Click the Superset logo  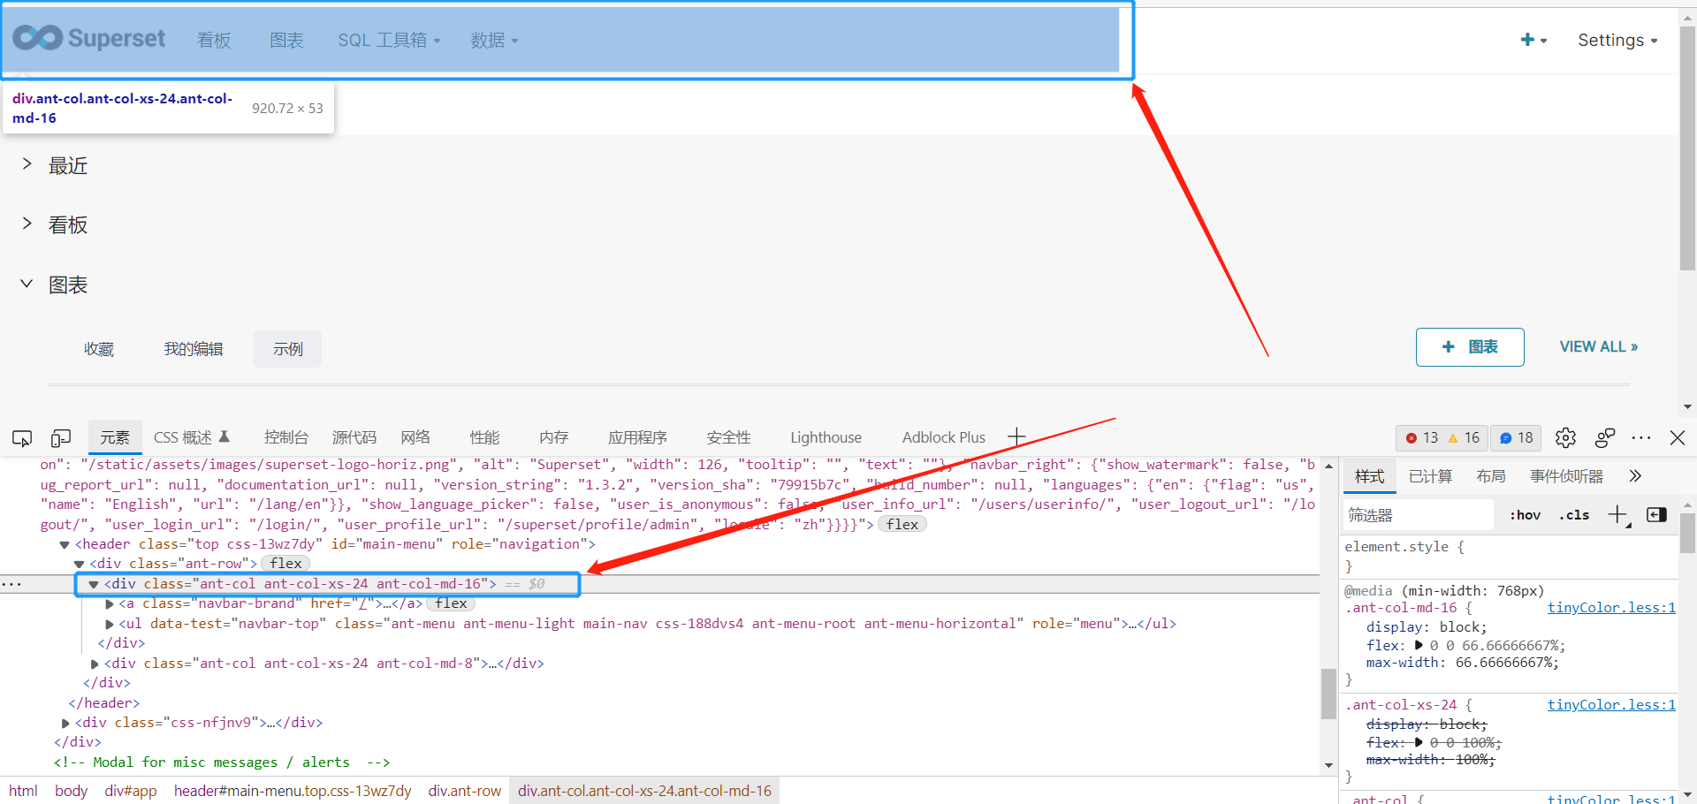coord(89,38)
